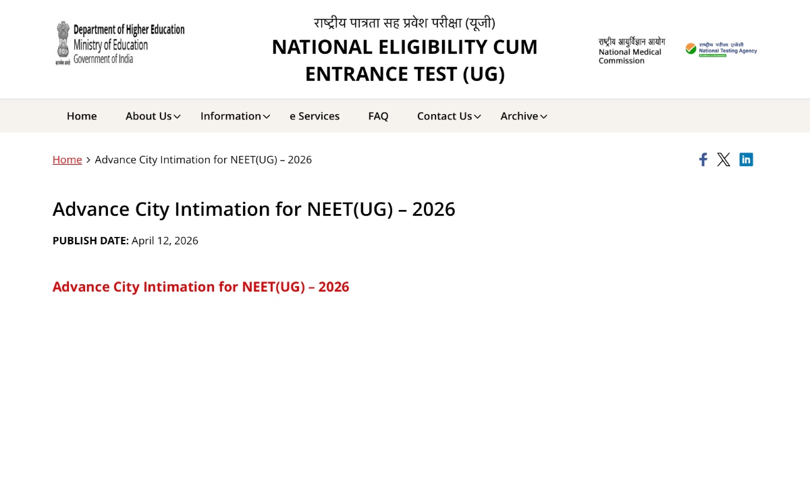Open the red Advance City Intimation link

pos(200,286)
